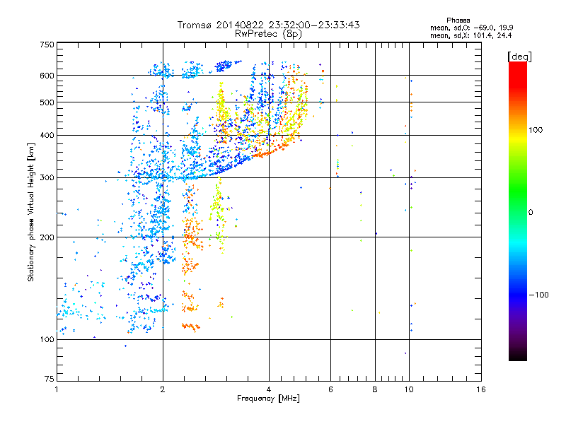Viewport: 566px width, 424px height.
Task: Click the 'RwPretec (8p)' subtitle
Action: 269,34
